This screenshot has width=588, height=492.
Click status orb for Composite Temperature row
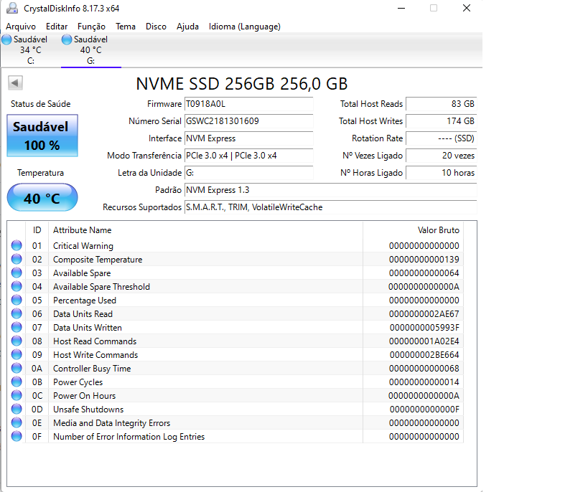point(17,259)
